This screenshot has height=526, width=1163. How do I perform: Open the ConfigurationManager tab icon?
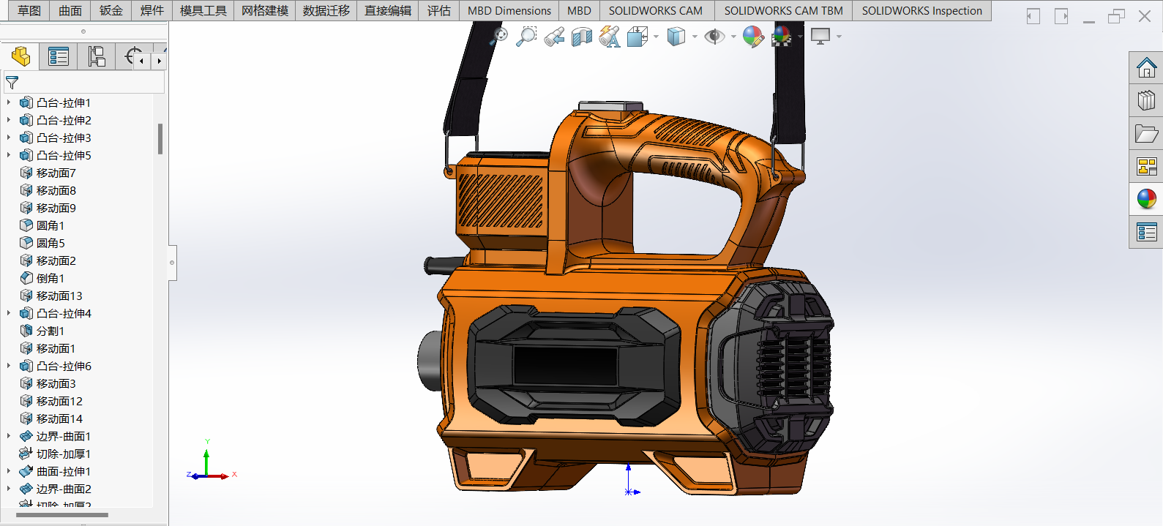pyautogui.click(x=97, y=56)
